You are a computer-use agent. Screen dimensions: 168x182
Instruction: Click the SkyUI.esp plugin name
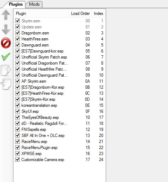tap(30, 111)
